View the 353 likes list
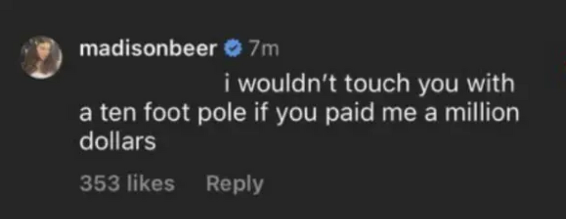Screen dimensions: 566x219 tap(127, 184)
